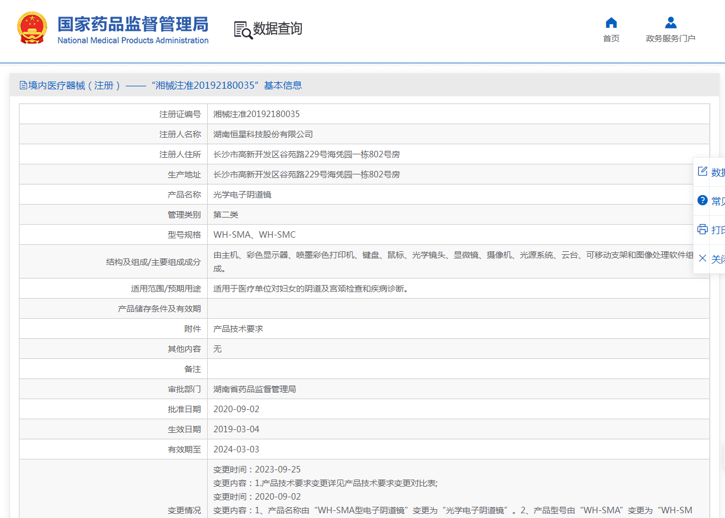Click National Medical Products Administration subtitle
This screenshot has height=518, width=725.
click(x=133, y=40)
